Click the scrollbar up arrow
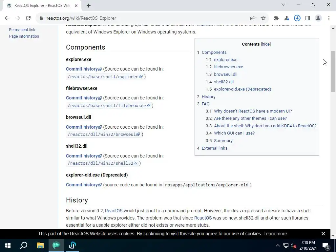This screenshot has width=336, height=252. click(333, 28)
